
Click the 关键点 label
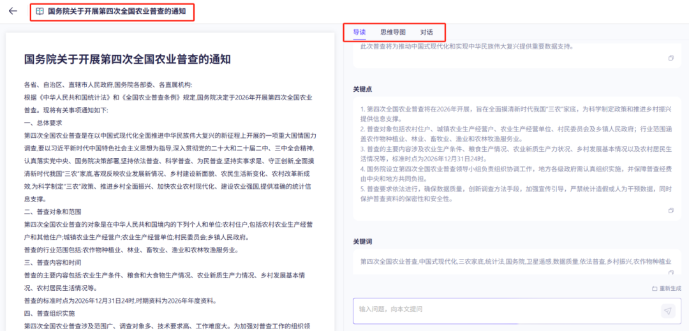point(363,89)
